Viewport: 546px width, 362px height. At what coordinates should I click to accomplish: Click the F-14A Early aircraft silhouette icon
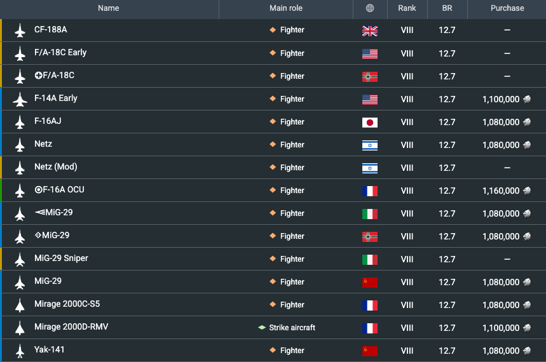[20, 99]
